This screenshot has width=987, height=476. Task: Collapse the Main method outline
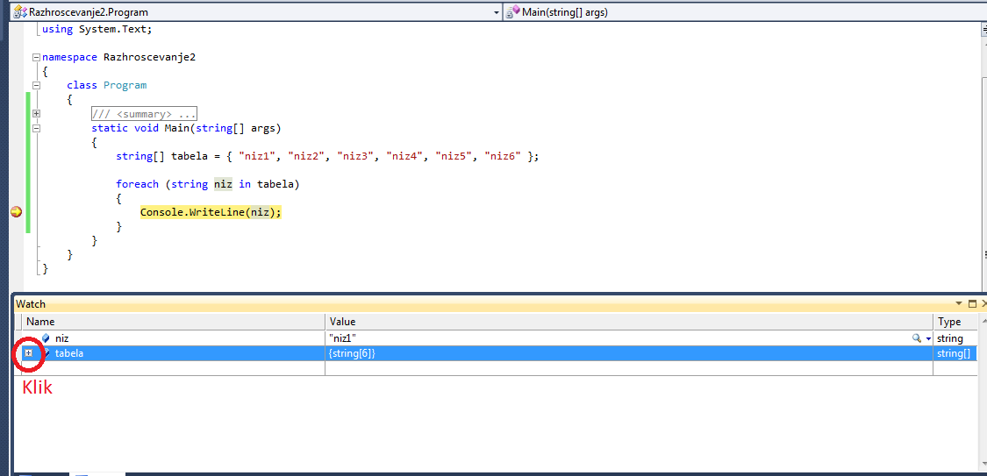tap(36, 128)
